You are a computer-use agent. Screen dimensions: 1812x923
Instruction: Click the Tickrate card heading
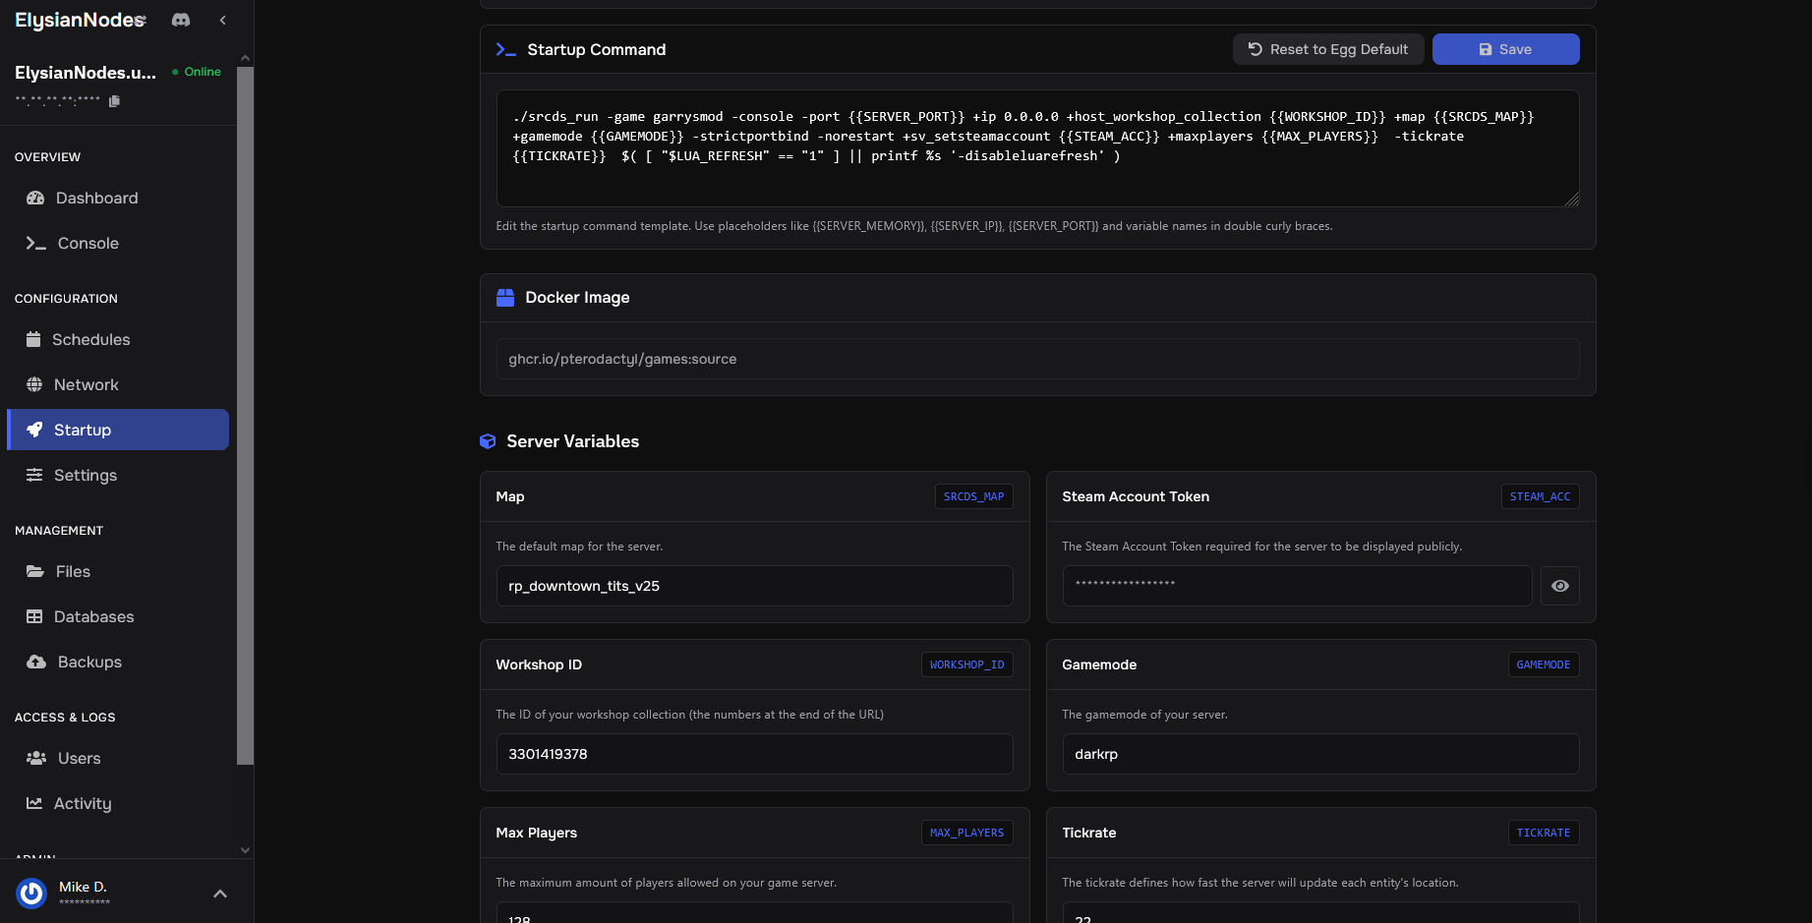tap(1089, 833)
